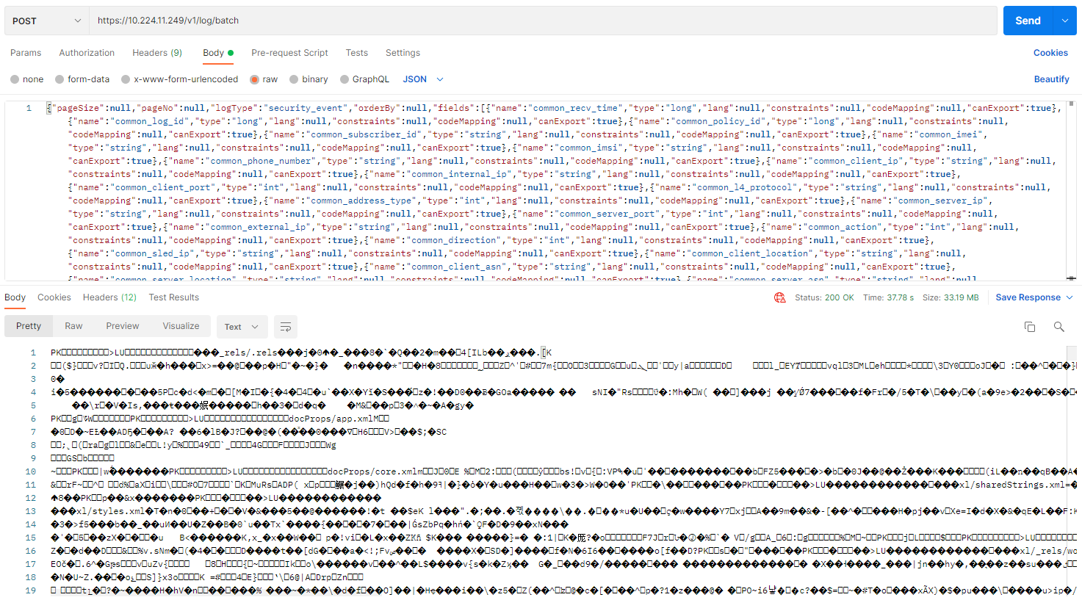Image resolution: width=1082 pixels, height=600 pixels.
Task: Open the Cookies link at top right
Action: (x=1050, y=53)
